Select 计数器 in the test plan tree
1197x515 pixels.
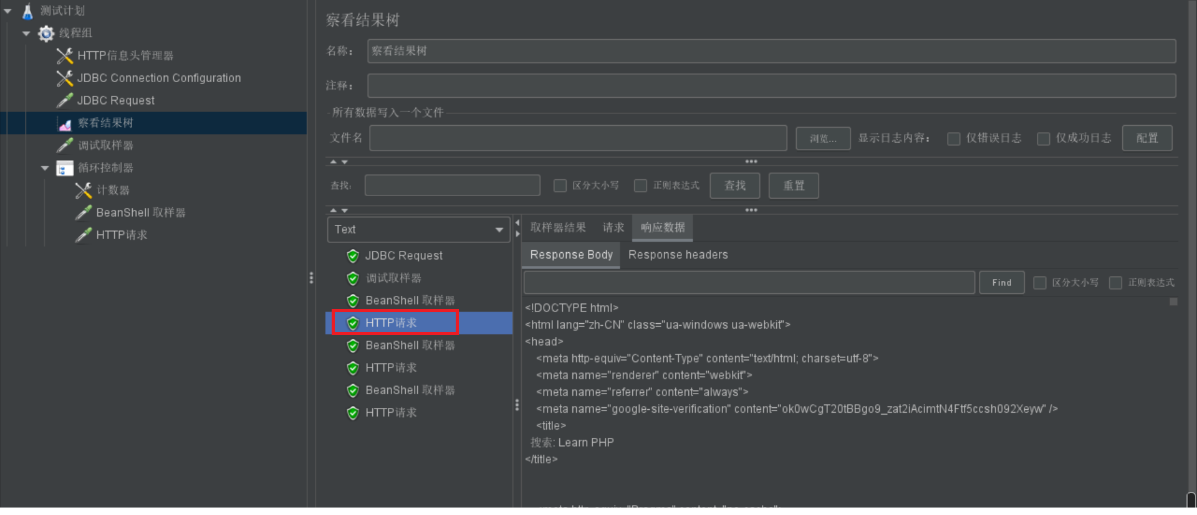[113, 190]
